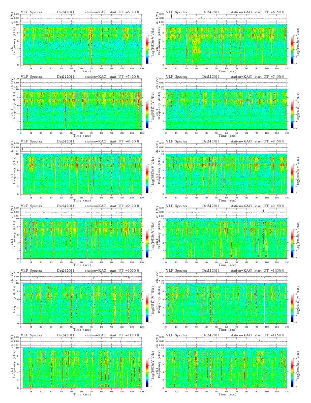This screenshot has height=403, width=311.
Task: Click the PSD color scale of the 10:50:0 plot
Action: point(292,308)
